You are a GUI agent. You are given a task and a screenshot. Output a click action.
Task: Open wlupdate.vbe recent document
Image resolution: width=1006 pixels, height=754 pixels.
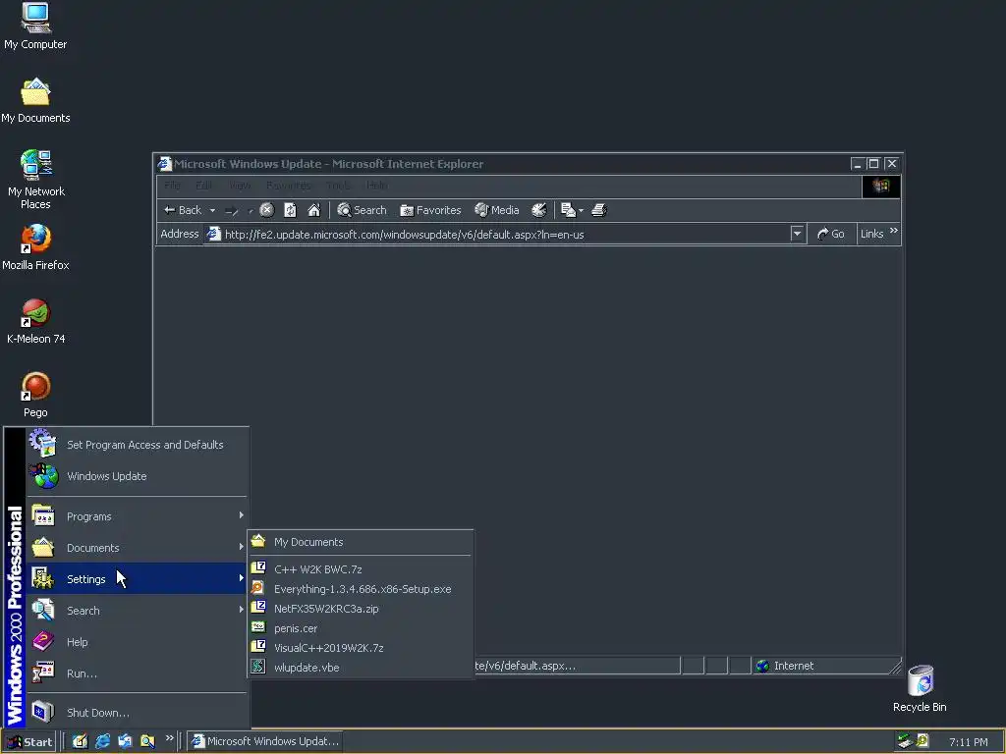361,668
